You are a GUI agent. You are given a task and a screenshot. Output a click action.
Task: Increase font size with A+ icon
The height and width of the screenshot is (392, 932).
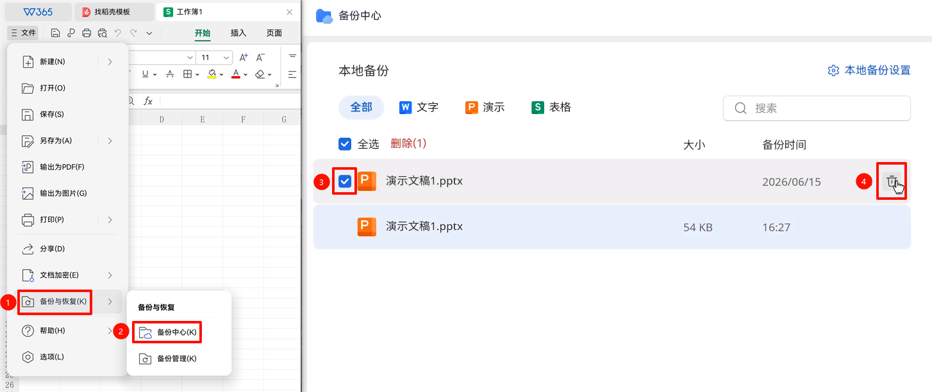[244, 58]
